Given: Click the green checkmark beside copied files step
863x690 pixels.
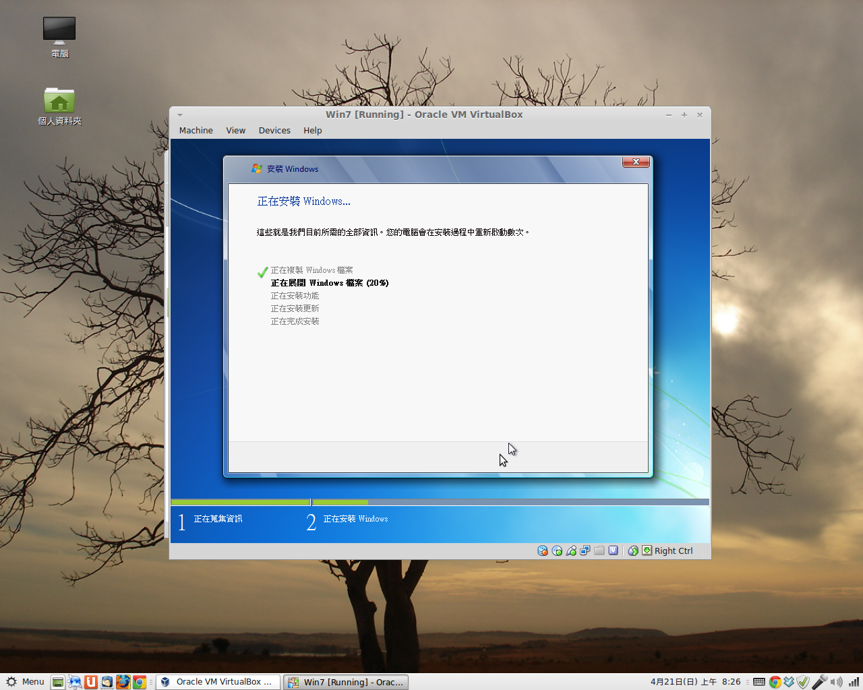Looking at the screenshot, I should [262, 272].
